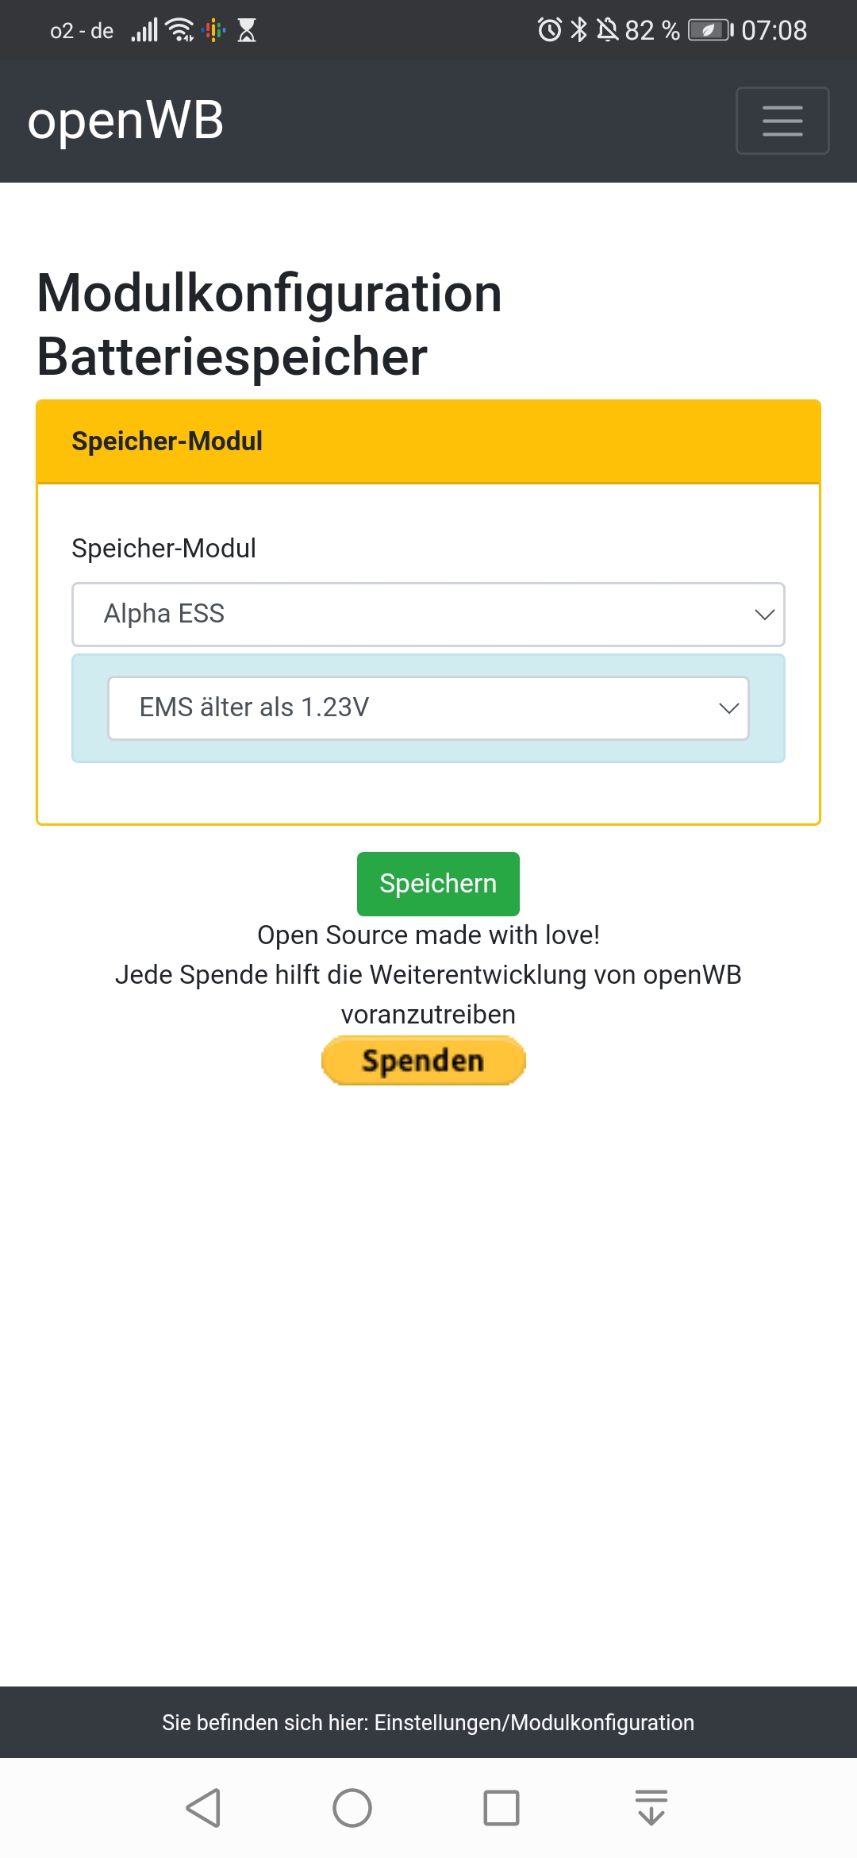Click the Speichern save button
The width and height of the screenshot is (857, 1858).
pyautogui.click(x=438, y=884)
